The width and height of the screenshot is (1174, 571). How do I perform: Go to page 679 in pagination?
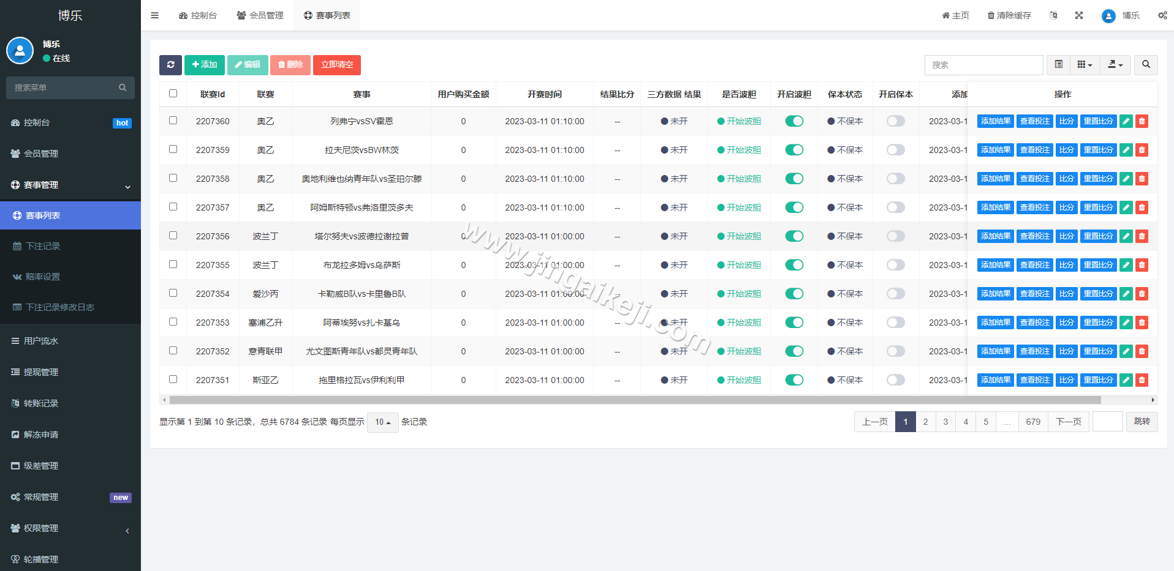point(1034,422)
